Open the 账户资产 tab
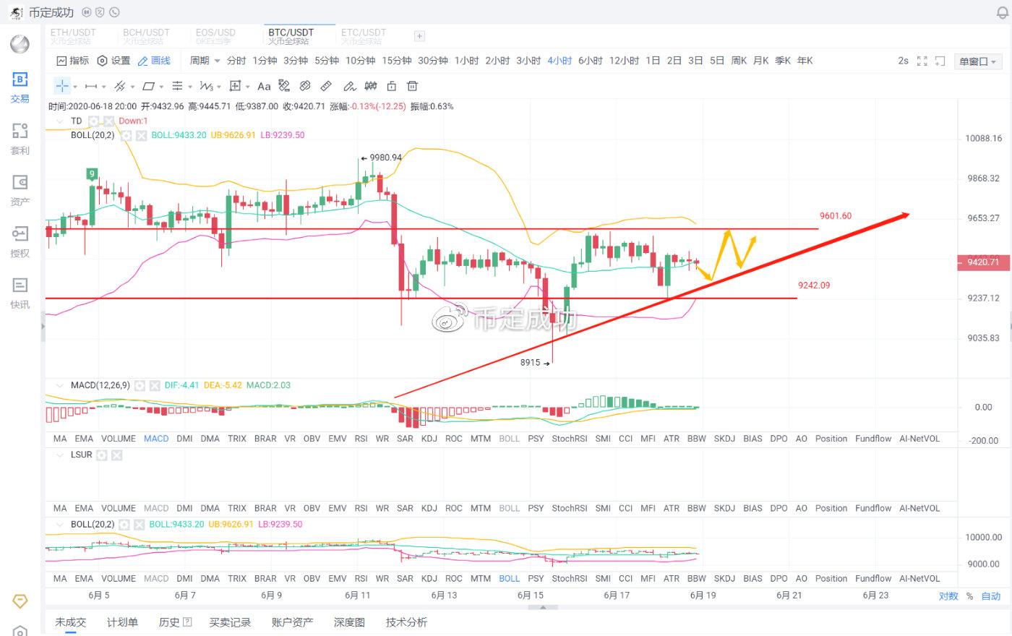The height and width of the screenshot is (636, 1012). click(x=292, y=622)
